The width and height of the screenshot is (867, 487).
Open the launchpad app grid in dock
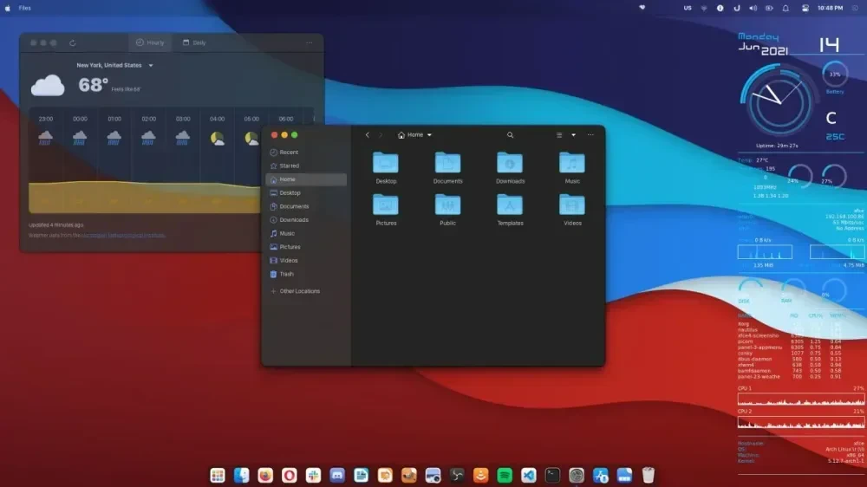218,476
